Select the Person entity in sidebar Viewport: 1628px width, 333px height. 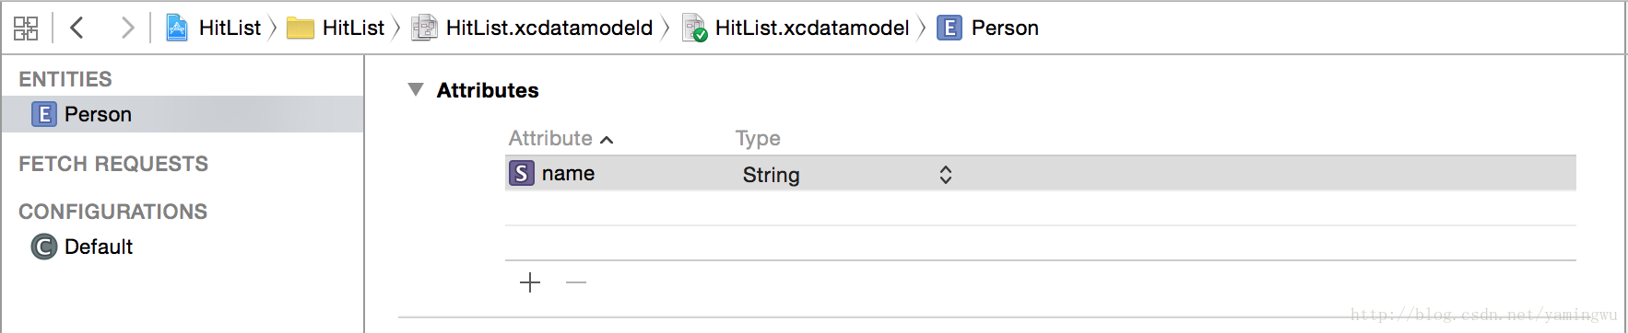point(183,114)
